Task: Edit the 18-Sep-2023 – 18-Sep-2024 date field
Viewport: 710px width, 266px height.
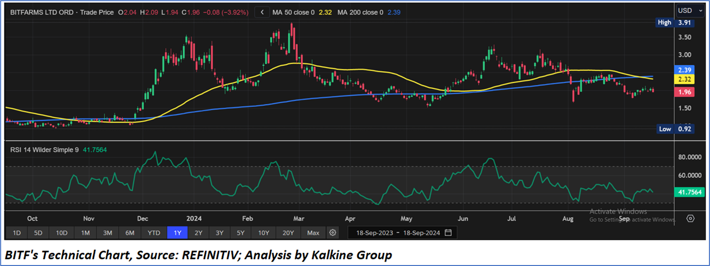Action: [402, 233]
